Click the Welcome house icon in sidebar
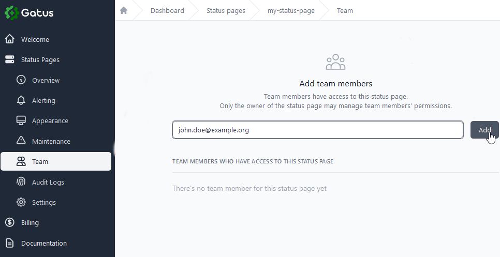 pos(9,39)
